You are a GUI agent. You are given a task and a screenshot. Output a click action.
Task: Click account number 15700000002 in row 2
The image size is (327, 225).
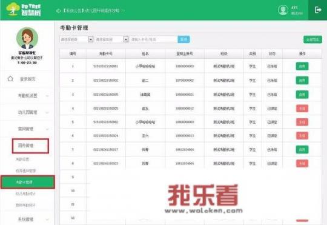point(185,81)
